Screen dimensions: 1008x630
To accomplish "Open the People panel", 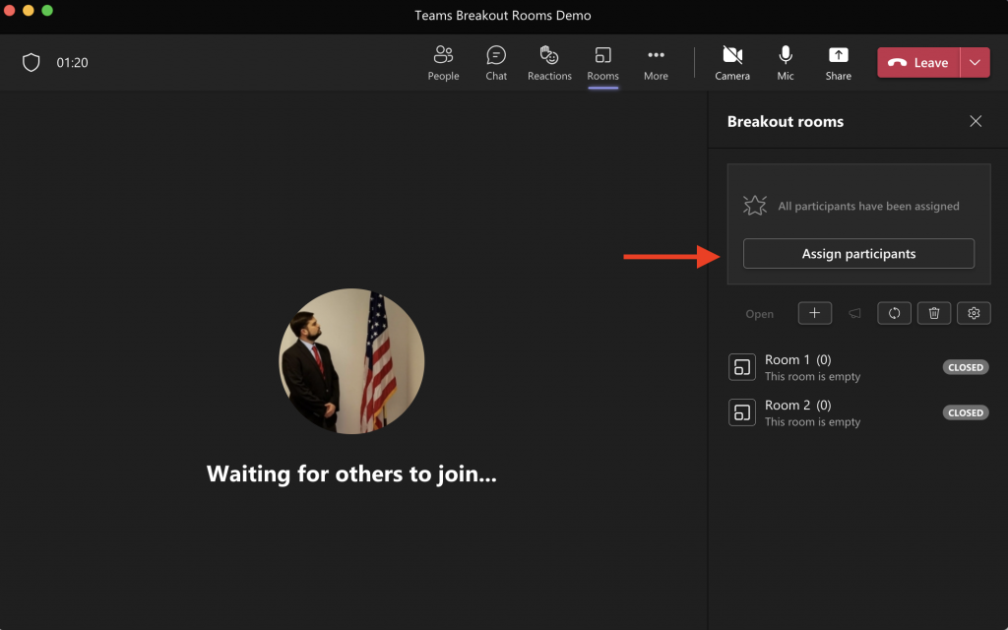I will click(443, 63).
